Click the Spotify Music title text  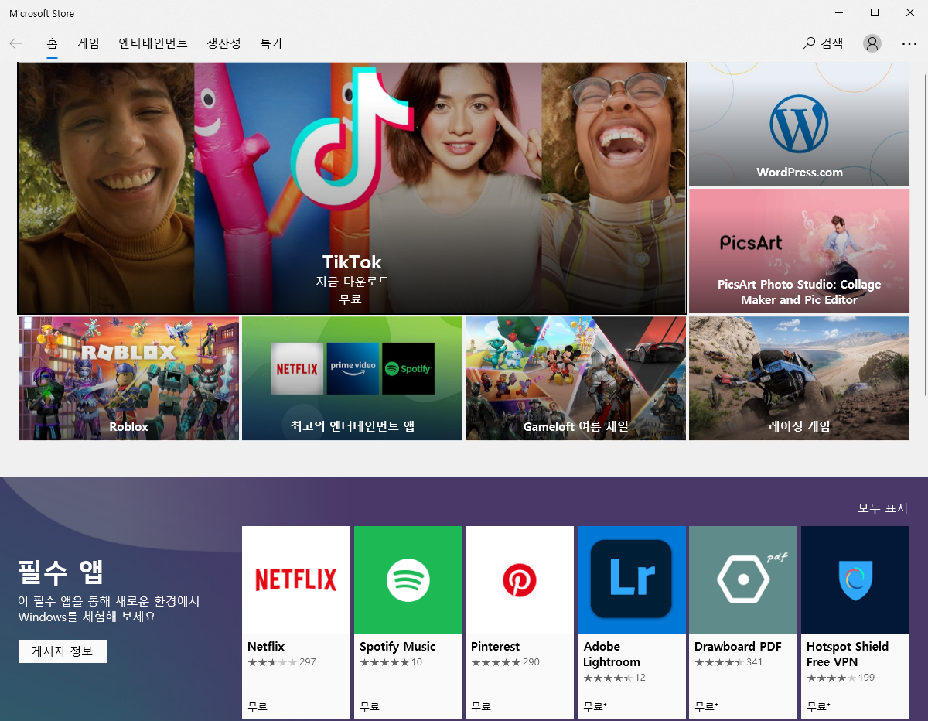tap(397, 647)
